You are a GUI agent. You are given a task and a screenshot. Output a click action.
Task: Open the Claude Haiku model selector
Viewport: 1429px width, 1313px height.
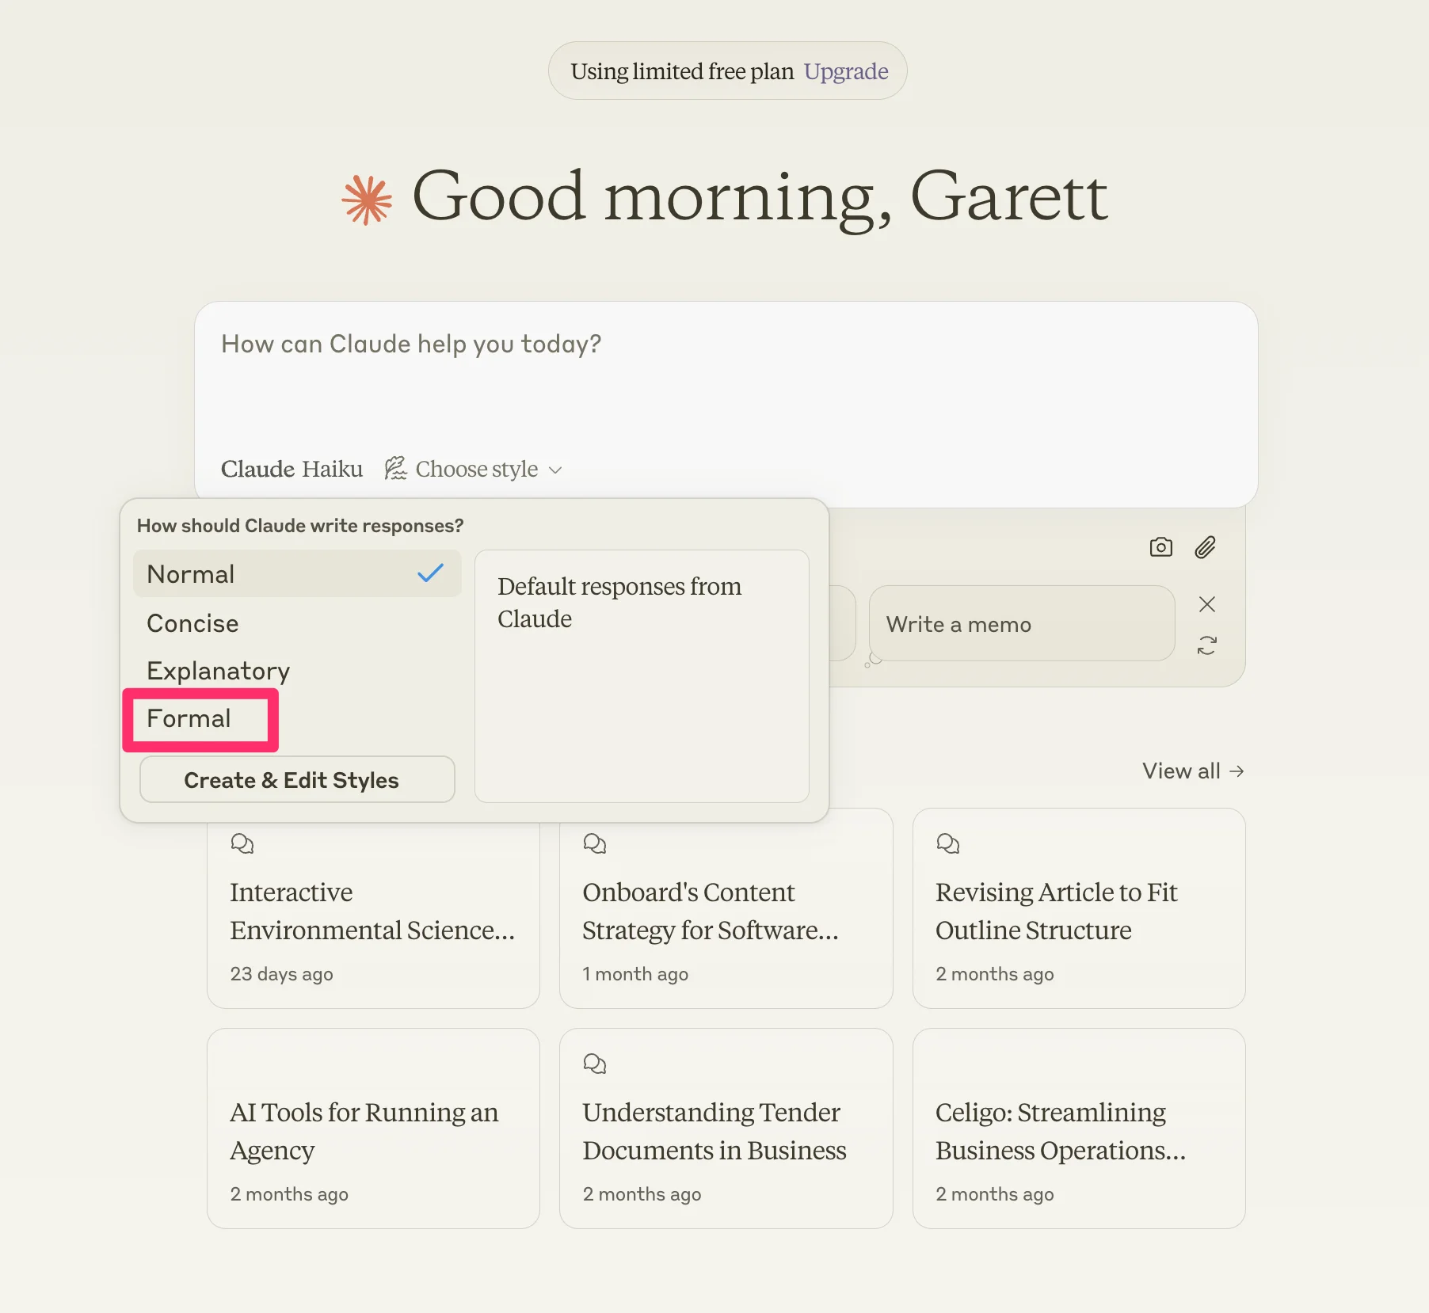point(292,469)
